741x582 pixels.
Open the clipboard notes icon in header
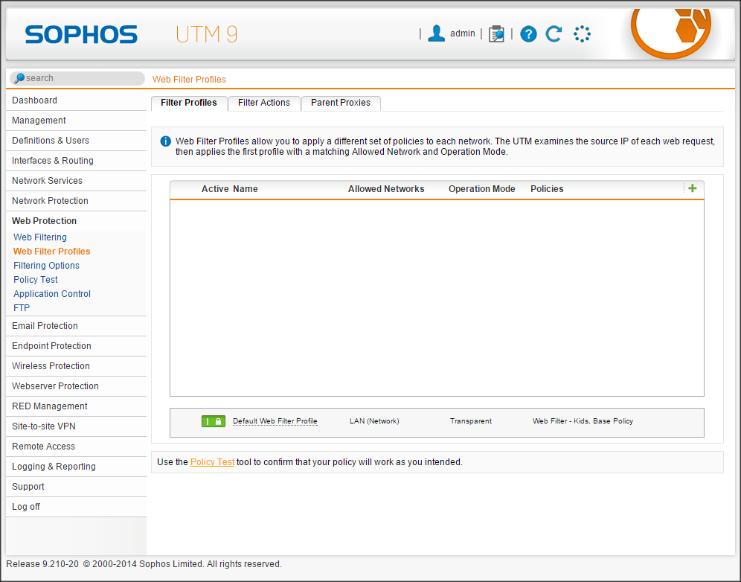(x=496, y=33)
